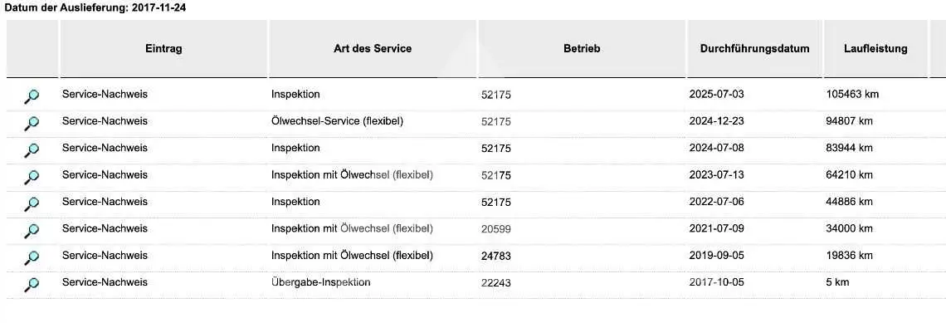Sort by the Eintrag column header
946x323 pixels.
tap(163, 49)
